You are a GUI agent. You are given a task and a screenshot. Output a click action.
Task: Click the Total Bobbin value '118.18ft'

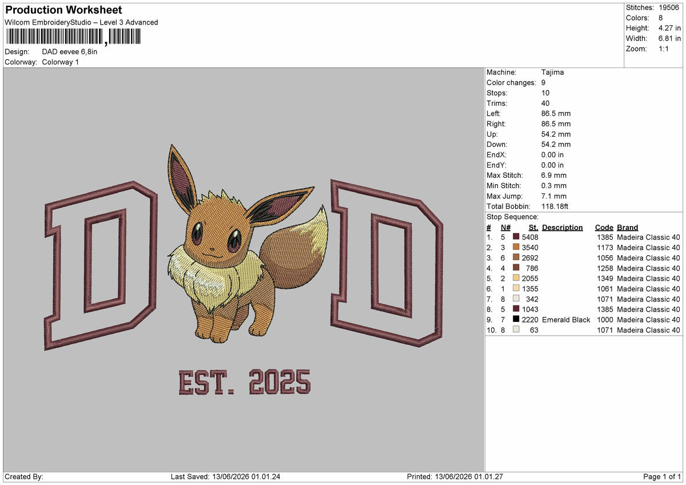(555, 206)
